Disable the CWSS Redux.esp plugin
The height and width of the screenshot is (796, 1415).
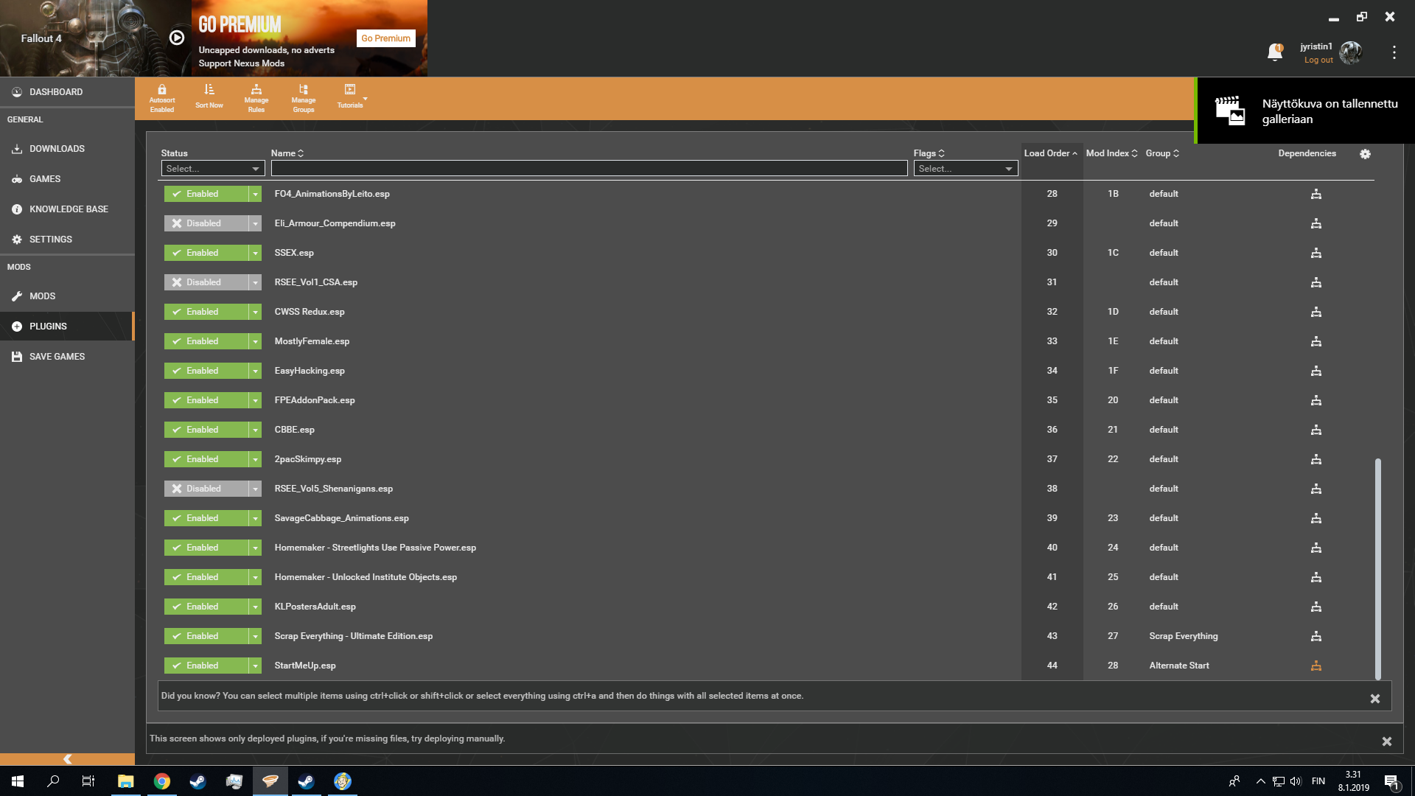tap(206, 312)
